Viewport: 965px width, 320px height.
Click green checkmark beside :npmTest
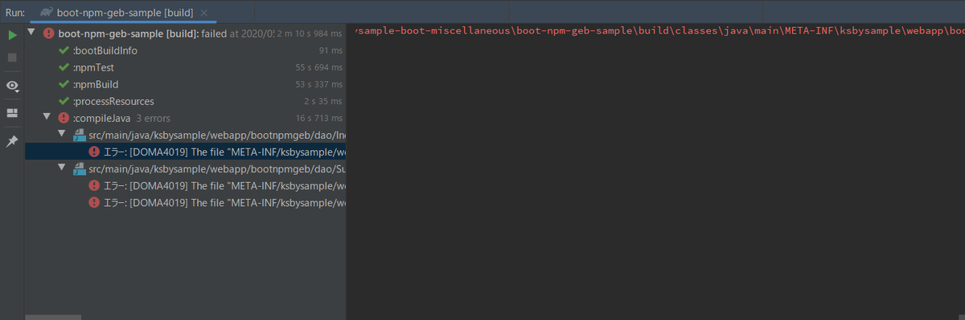tap(64, 67)
